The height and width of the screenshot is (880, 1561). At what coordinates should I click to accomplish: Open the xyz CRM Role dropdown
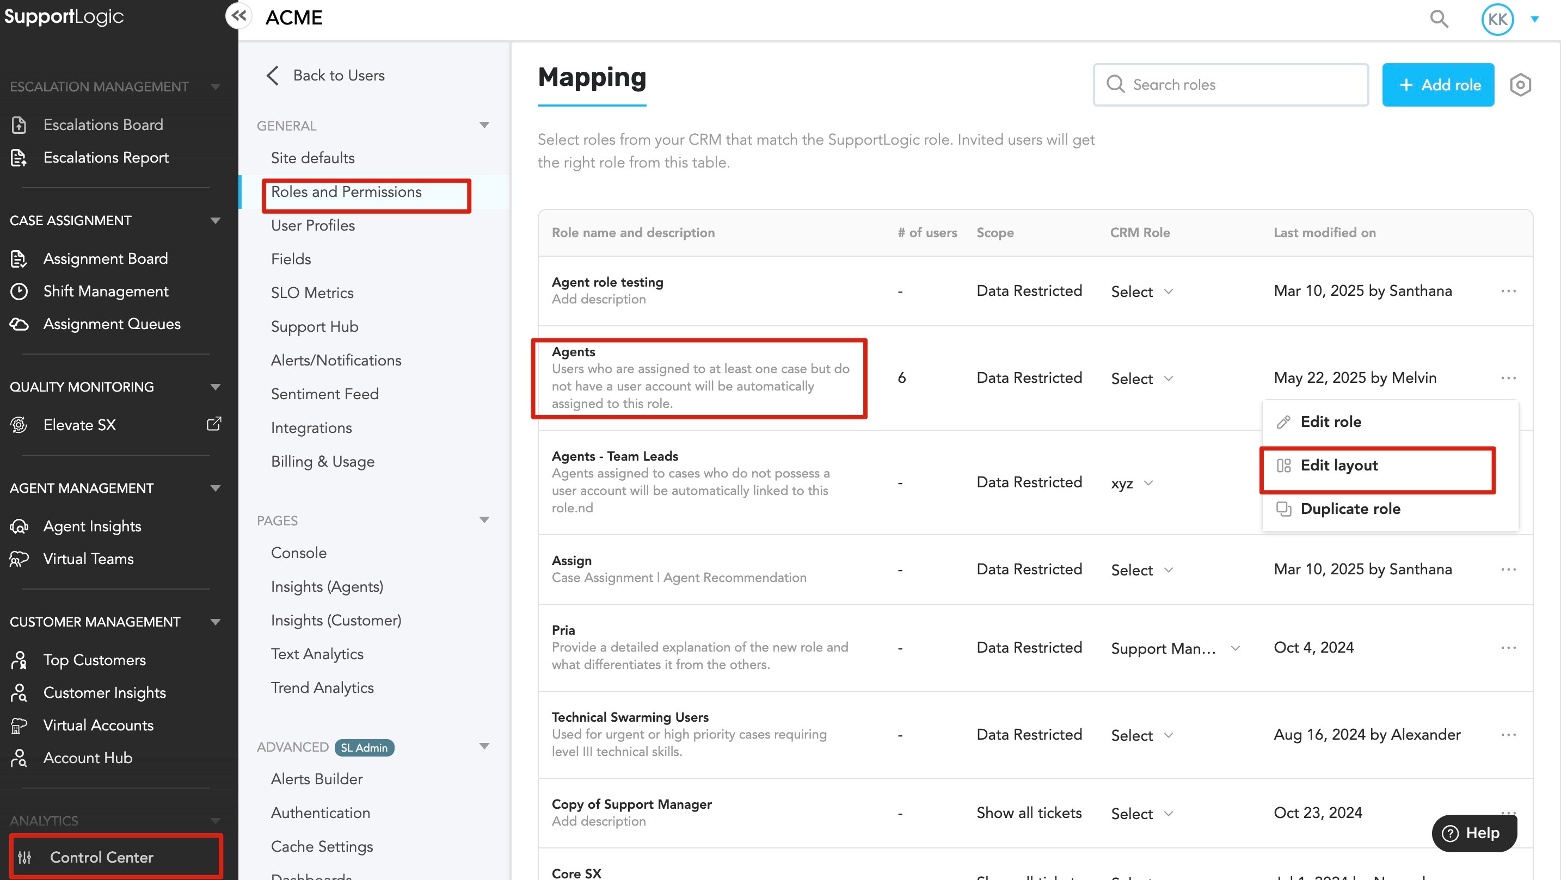tap(1132, 484)
